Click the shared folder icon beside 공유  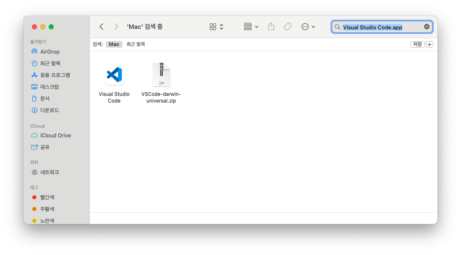pos(34,147)
